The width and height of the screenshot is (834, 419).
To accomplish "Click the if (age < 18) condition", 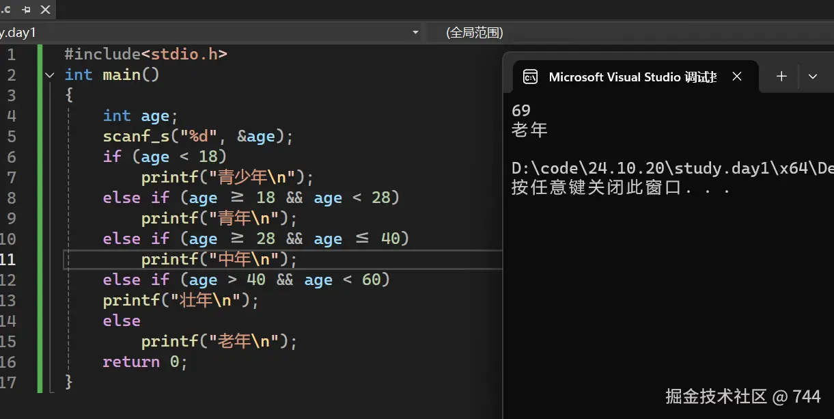I will click(165, 157).
